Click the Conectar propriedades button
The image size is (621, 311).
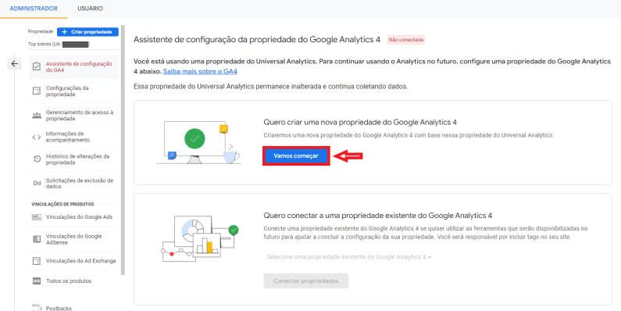[x=306, y=281]
